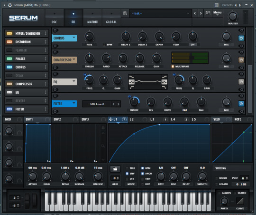Select the LFO 2 tab
Image resolution: width=256 pixels, height=215 pixels.
[138, 119]
